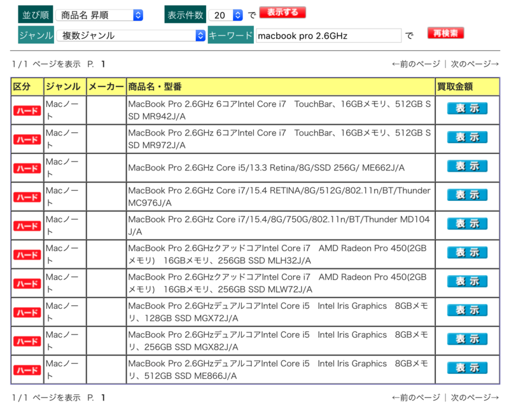This screenshot has height=405, width=509.
Task: Show the price for MR972J/A
Action: tap(467, 137)
